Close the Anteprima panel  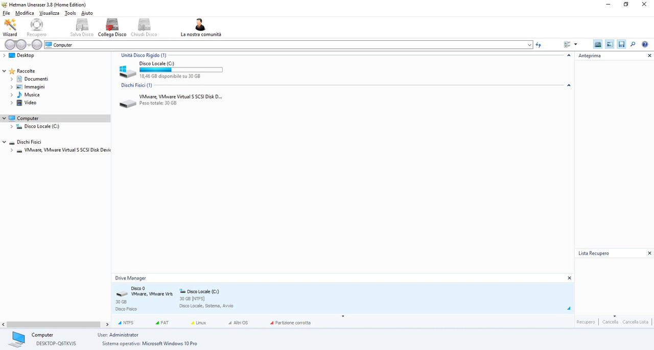coord(650,56)
